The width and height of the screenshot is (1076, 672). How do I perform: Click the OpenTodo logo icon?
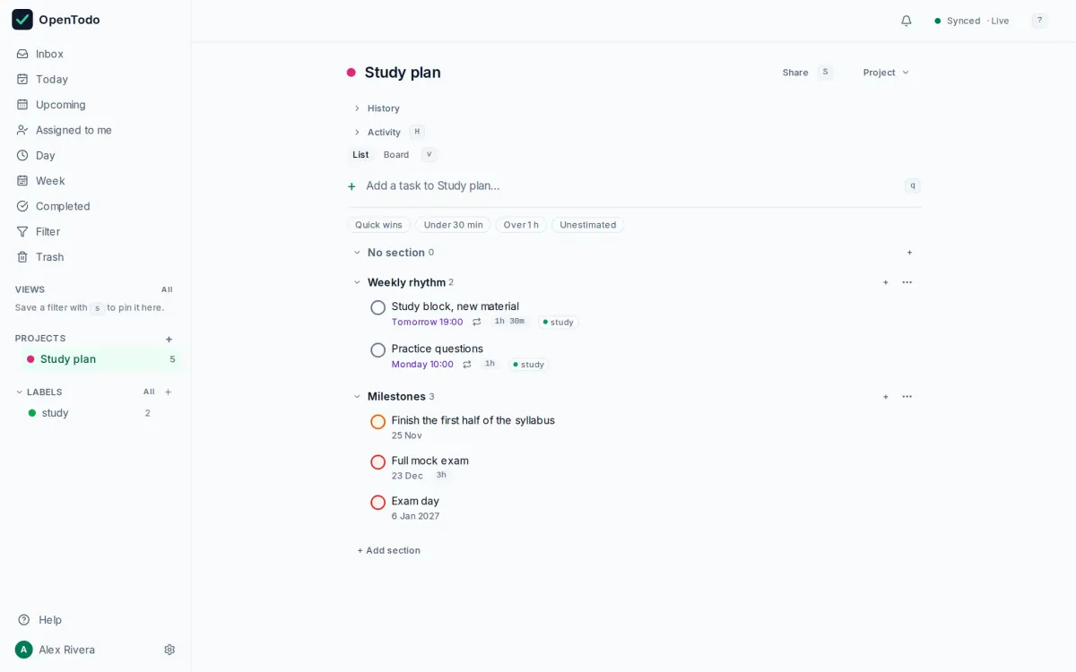22,20
